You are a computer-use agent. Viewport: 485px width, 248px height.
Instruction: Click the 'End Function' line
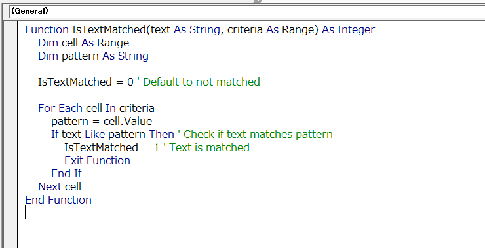point(58,200)
